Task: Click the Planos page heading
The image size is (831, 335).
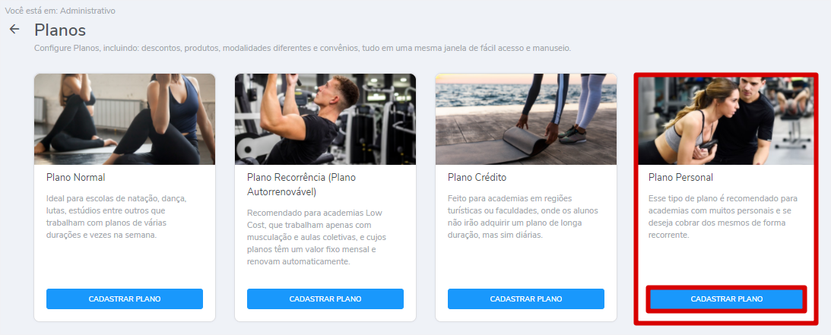Action: (60, 30)
